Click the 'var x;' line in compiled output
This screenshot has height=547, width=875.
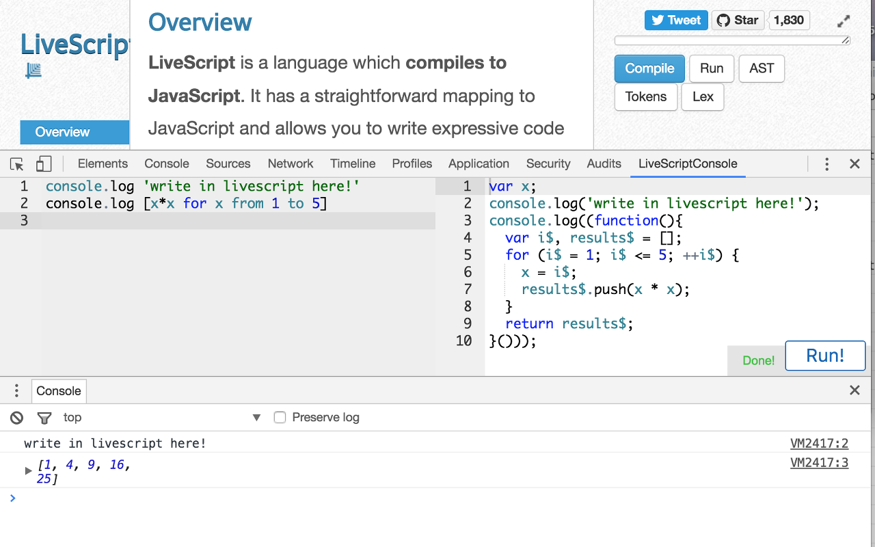(513, 186)
